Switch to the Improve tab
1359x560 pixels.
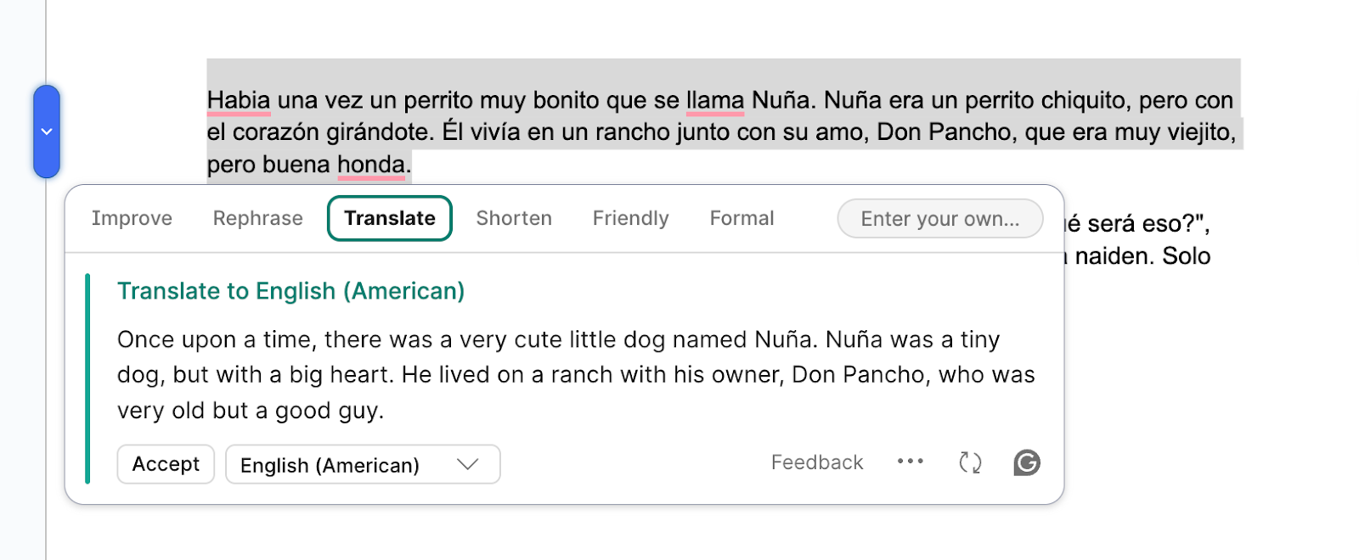pos(132,218)
